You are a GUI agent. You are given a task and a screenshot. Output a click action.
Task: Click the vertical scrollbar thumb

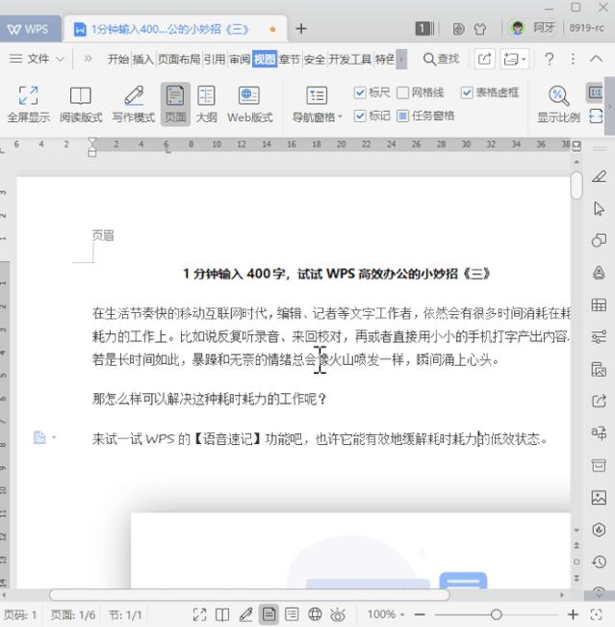point(577,185)
